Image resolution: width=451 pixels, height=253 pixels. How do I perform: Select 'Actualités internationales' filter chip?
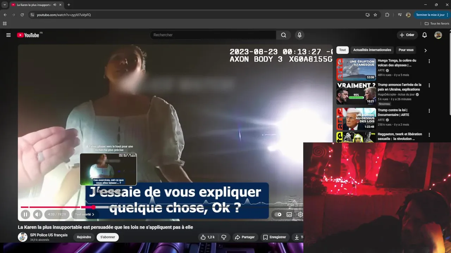372,50
